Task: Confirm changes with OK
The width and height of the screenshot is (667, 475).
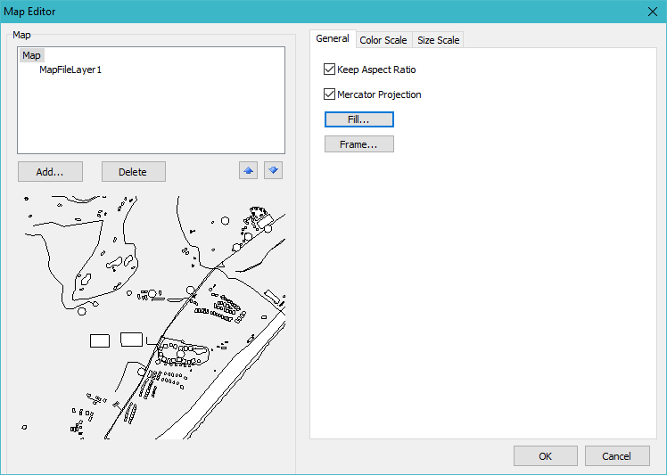Action: [x=546, y=456]
